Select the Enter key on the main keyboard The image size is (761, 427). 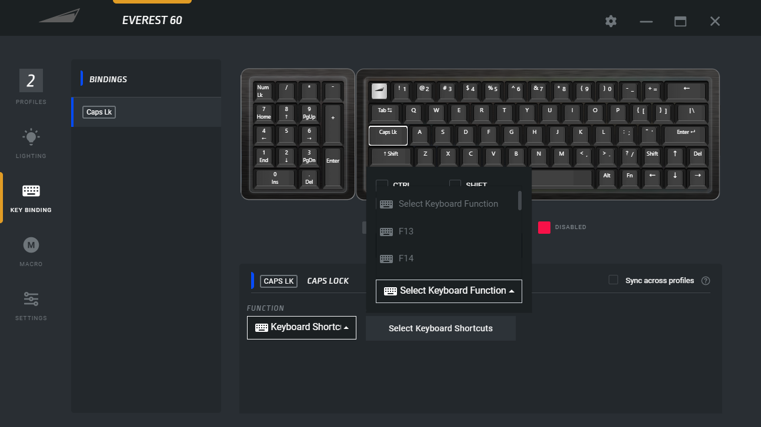tap(685, 135)
